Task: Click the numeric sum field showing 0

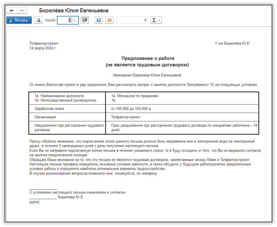Action: coord(132,20)
